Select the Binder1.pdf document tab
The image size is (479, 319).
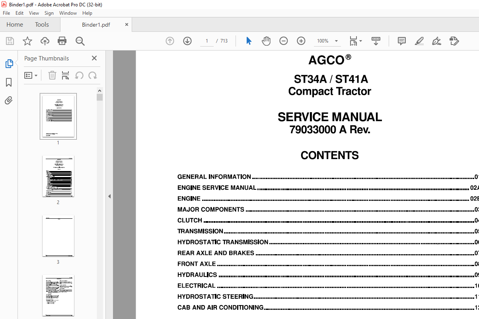96,25
